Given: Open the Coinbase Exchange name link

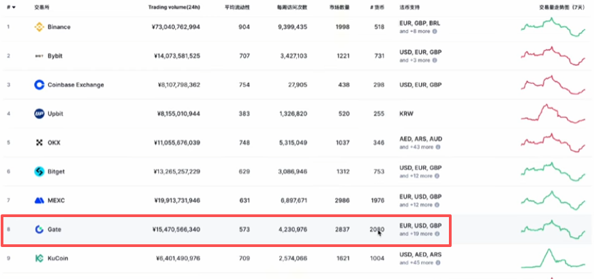Looking at the screenshot, I should tap(76, 85).
